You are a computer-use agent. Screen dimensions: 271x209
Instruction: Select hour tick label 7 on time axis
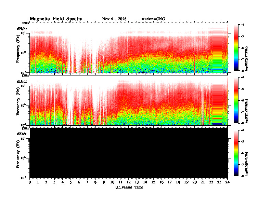[x=88, y=182]
